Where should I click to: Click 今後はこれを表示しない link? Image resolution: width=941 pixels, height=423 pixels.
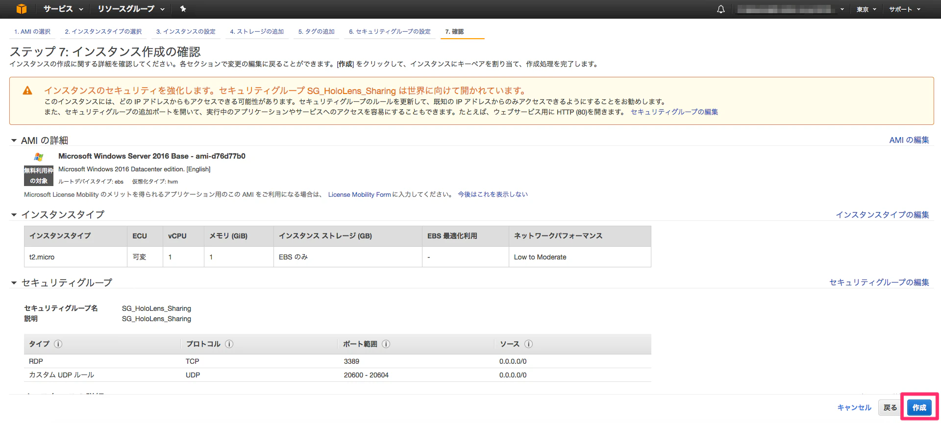pyautogui.click(x=493, y=194)
